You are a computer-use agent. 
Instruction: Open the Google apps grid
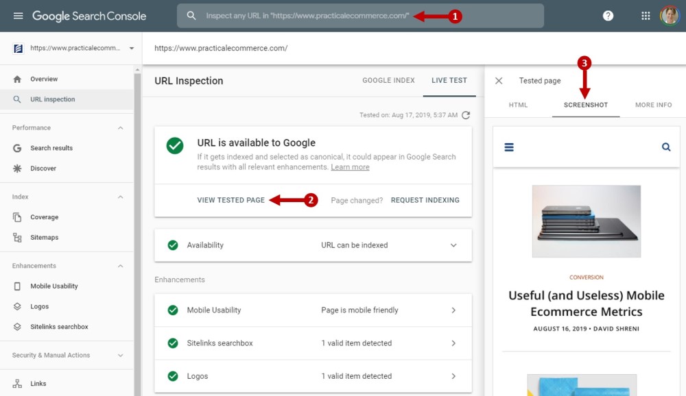(646, 16)
